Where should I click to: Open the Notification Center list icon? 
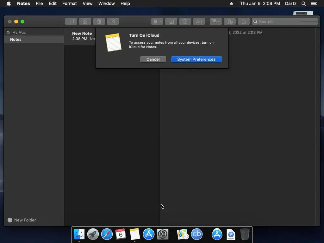tap(314, 3)
